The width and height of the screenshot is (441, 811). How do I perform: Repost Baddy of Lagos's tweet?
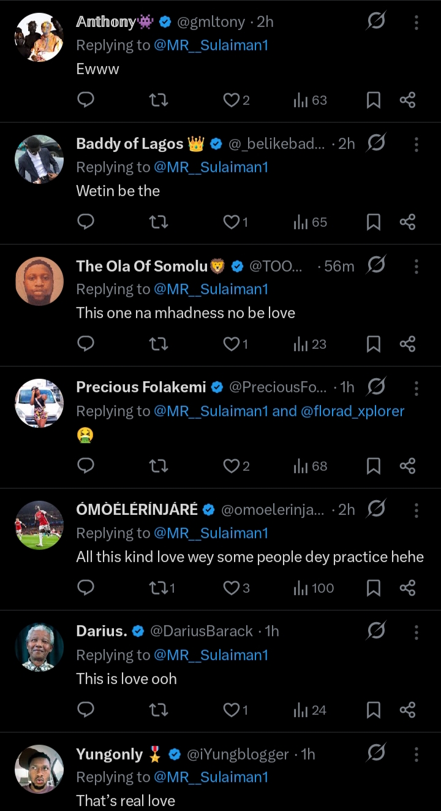(x=159, y=222)
